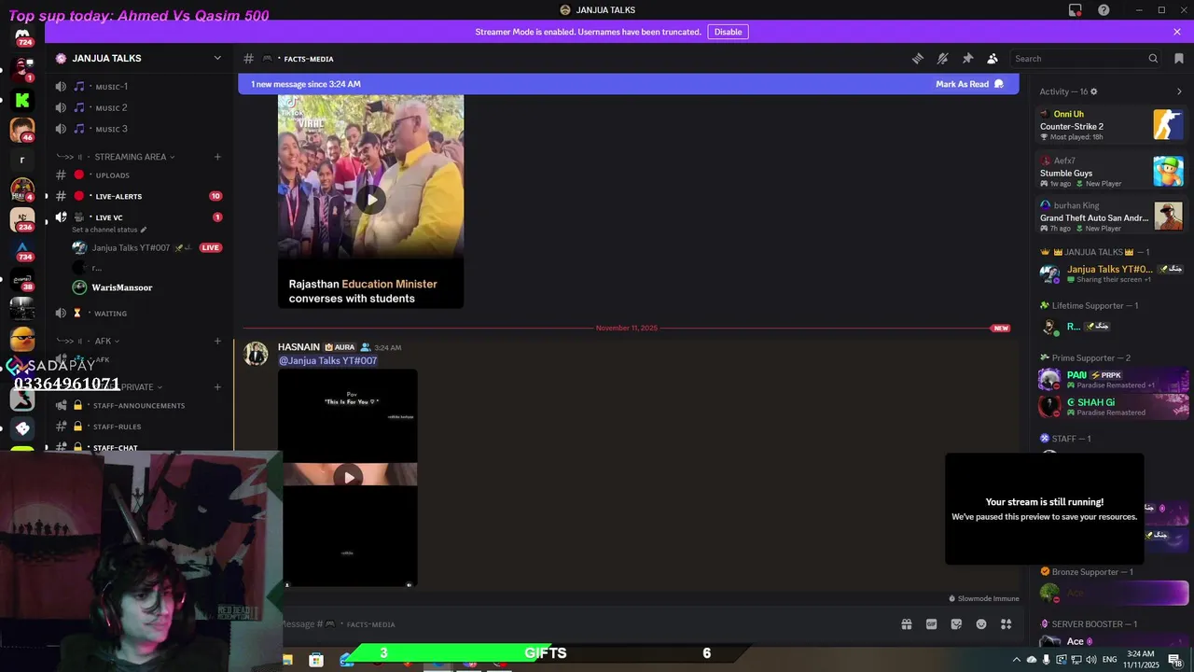Play HASNAIN's posted video

click(348, 477)
